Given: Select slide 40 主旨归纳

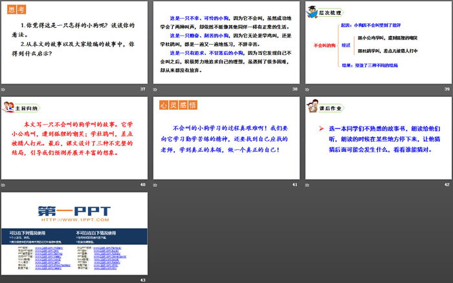Looking at the screenshot, I should [74, 138].
